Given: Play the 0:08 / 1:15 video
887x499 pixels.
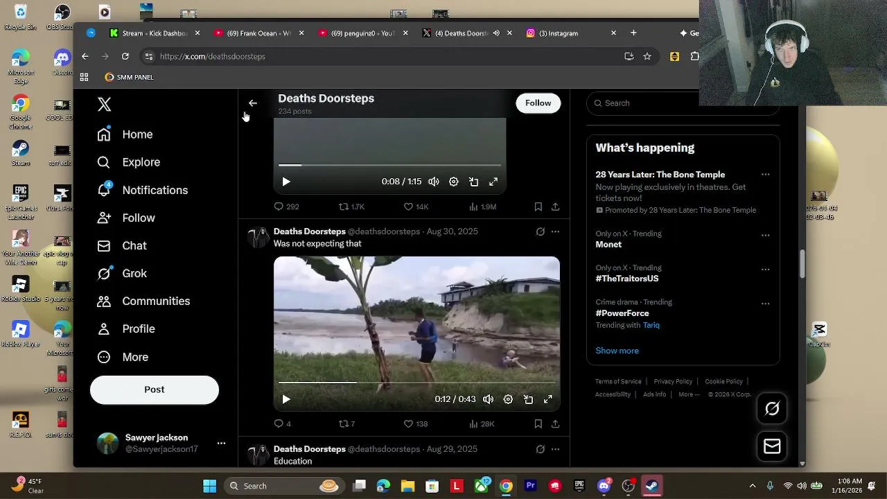Looking at the screenshot, I should pos(286,182).
